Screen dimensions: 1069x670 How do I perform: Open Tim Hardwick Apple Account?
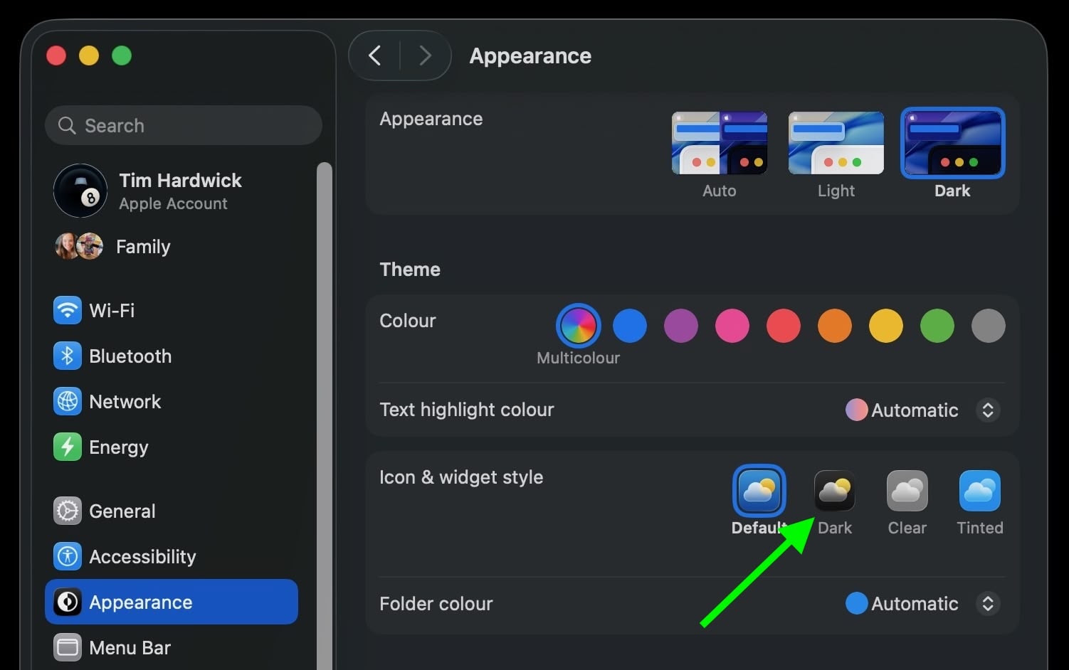coord(172,191)
